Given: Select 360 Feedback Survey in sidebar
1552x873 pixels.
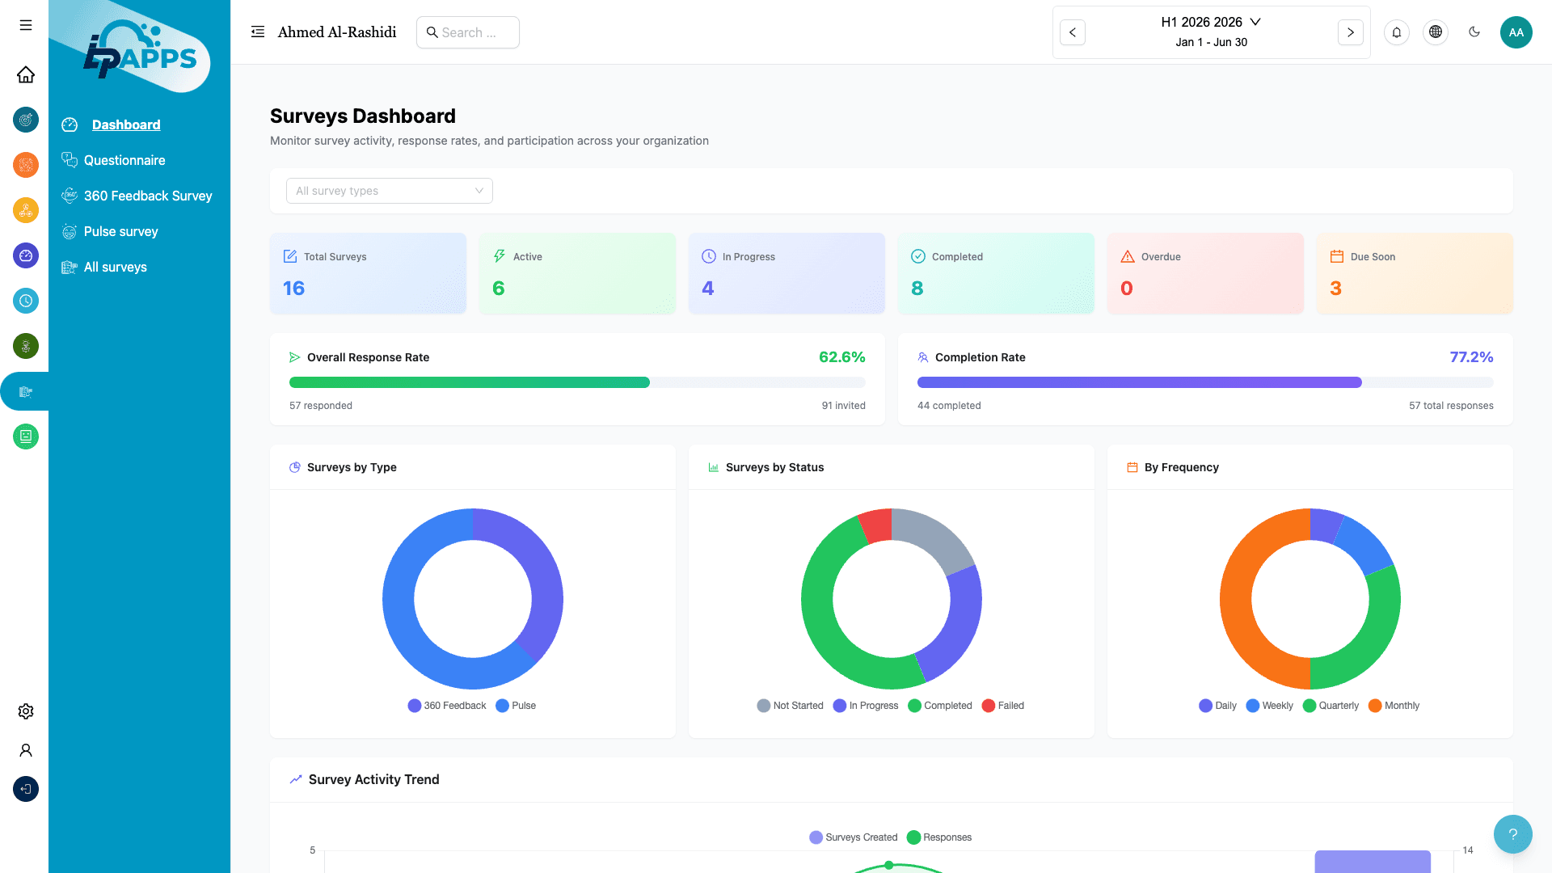Looking at the screenshot, I should [x=148, y=196].
